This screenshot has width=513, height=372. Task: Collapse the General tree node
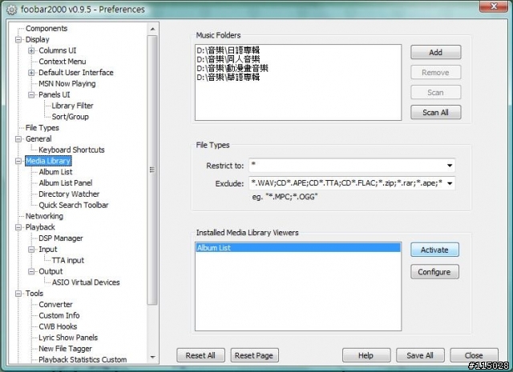pos(18,139)
